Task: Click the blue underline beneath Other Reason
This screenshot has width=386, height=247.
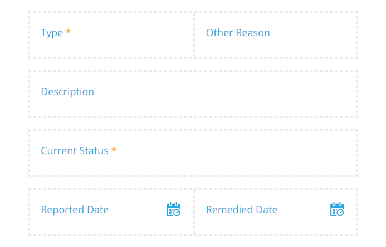Action: tap(275, 46)
